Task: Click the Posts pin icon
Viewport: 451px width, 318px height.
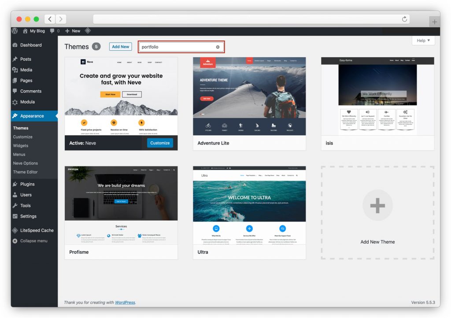Action: pyautogui.click(x=15, y=59)
